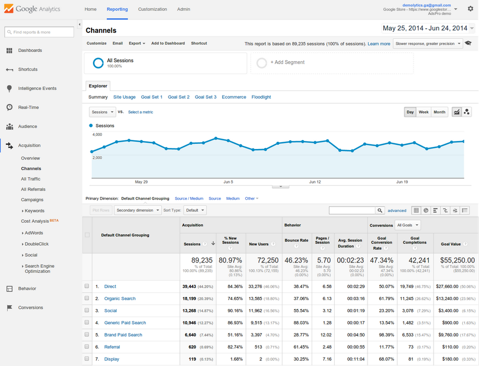Select the line chart view icon
Image resolution: width=479 pixels, height=366 pixels.
457,112
